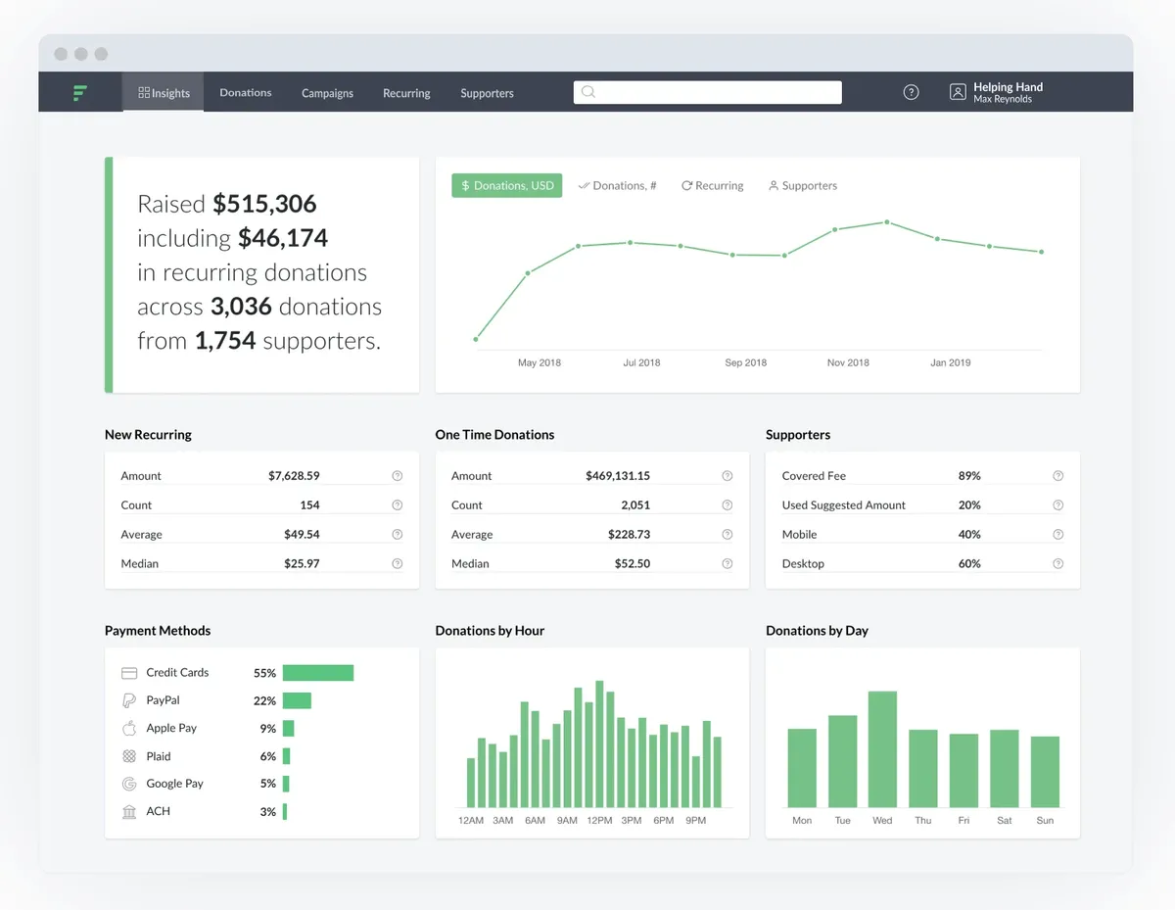1175x910 pixels.
Task: Open the Campaigns tab
Action: (x=327, y=93)
